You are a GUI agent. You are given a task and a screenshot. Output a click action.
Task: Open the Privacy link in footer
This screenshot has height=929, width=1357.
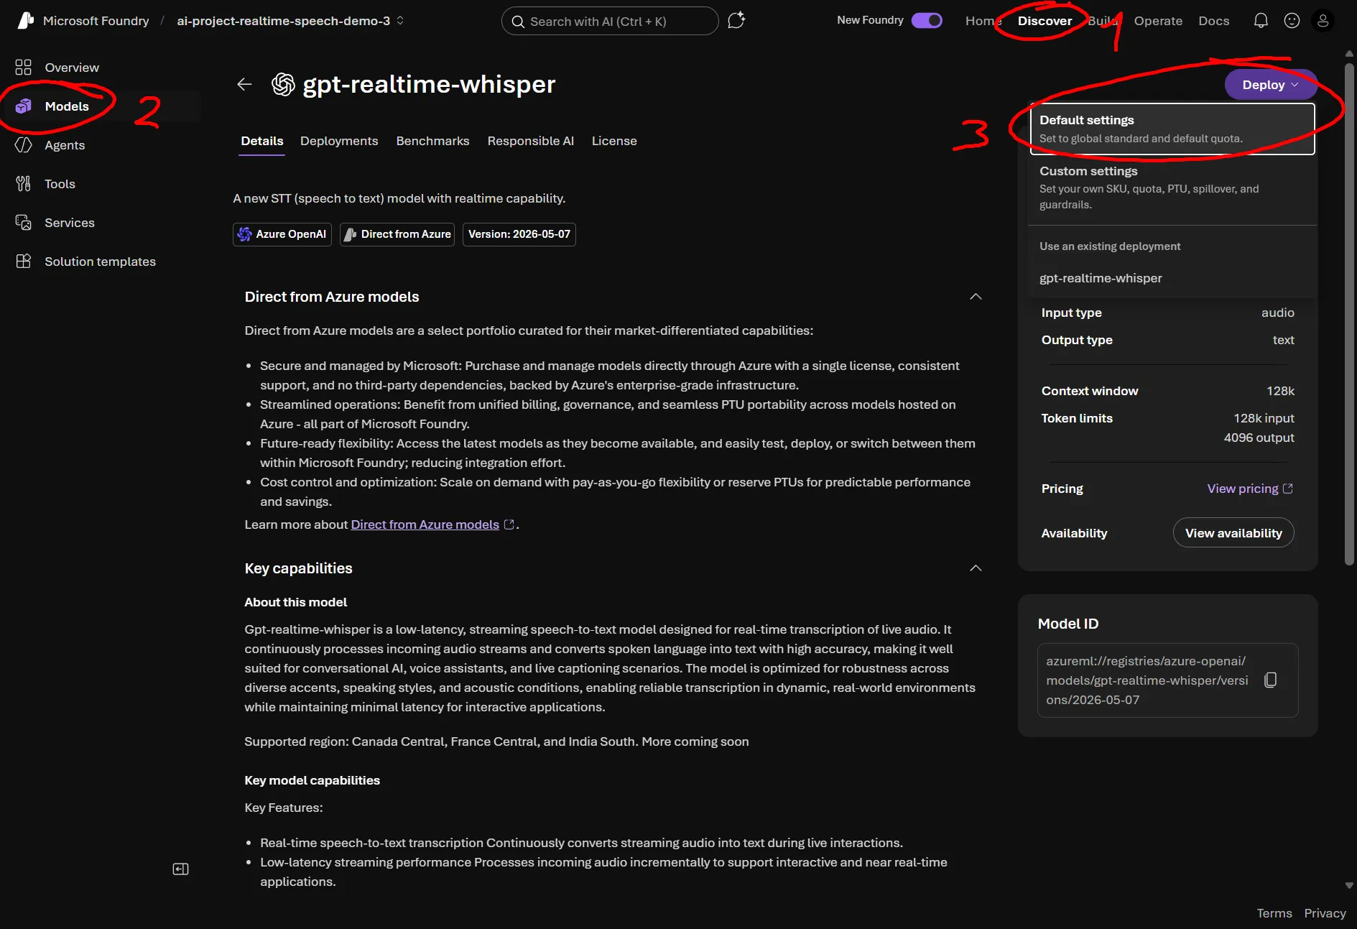(x=1325, y=913)
